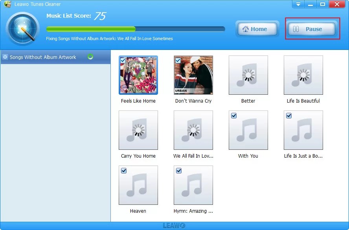Click the Home button
This screenshot has height=230, width=349.
pyautogui.click(x=257, y=29)
